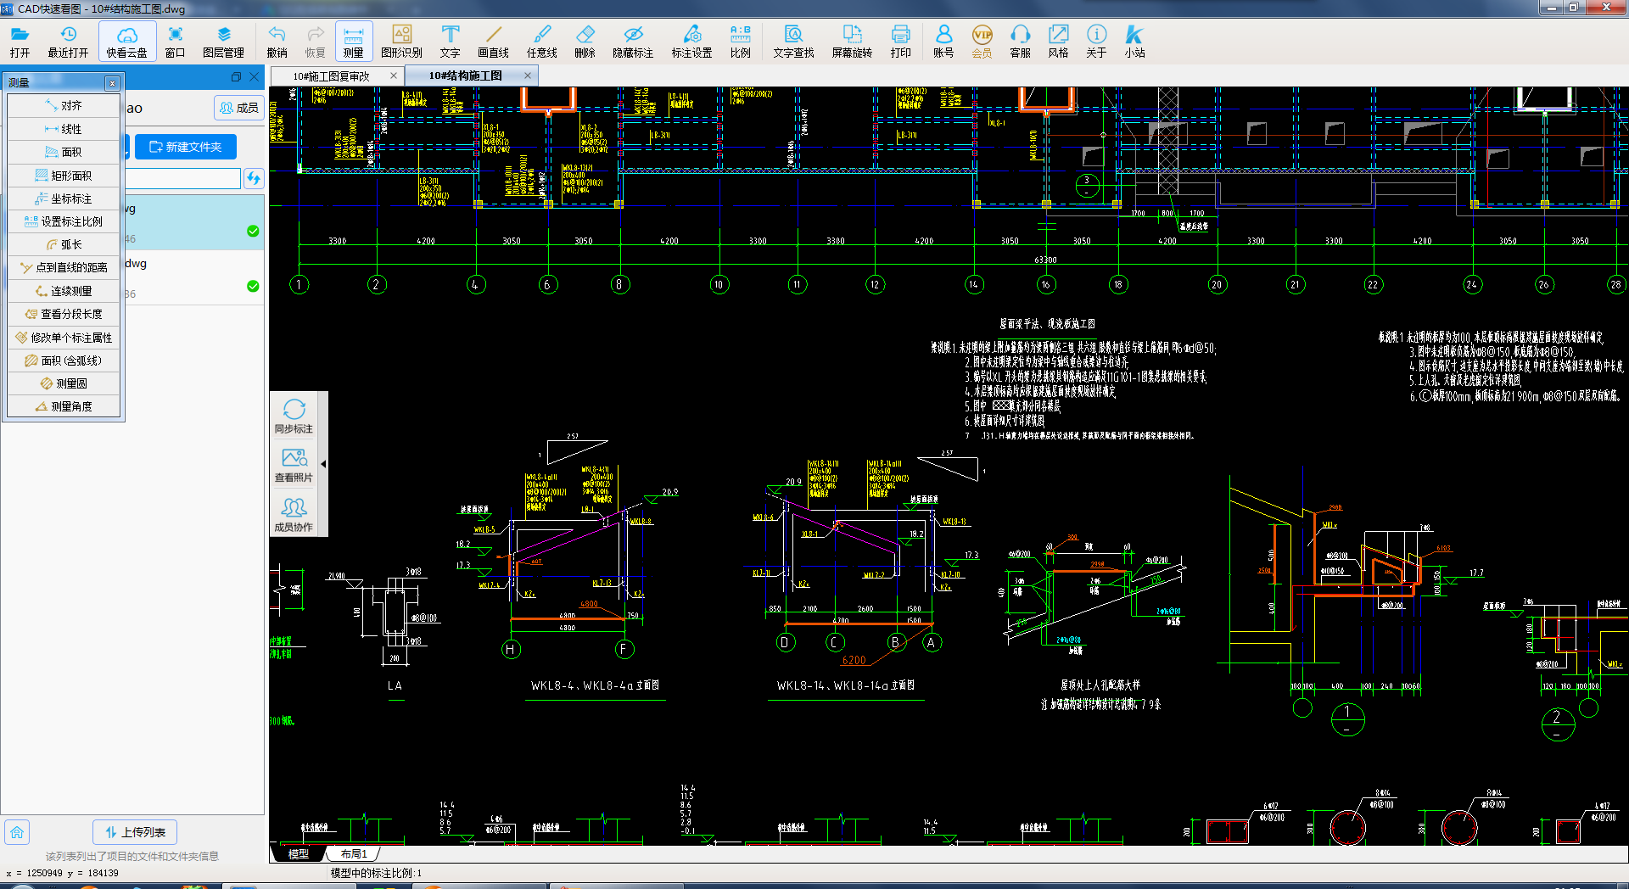
Task: Switch to 10#施工图复审改 tab
Action: coord(331,76)
